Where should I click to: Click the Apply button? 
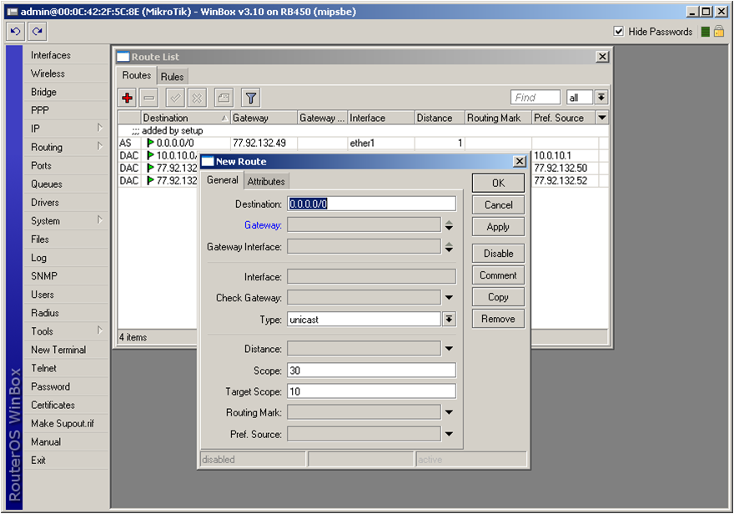(x=498, y=227)
